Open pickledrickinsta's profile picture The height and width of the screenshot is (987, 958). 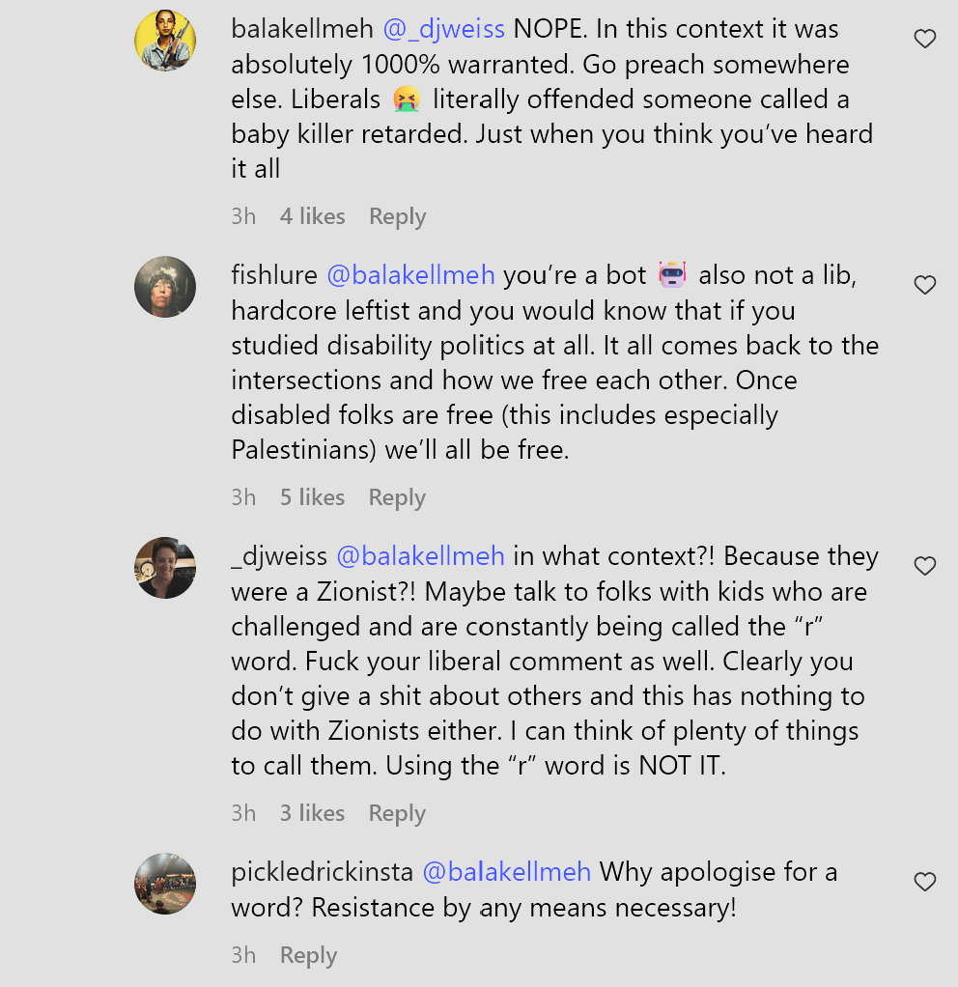click(165, 884)
